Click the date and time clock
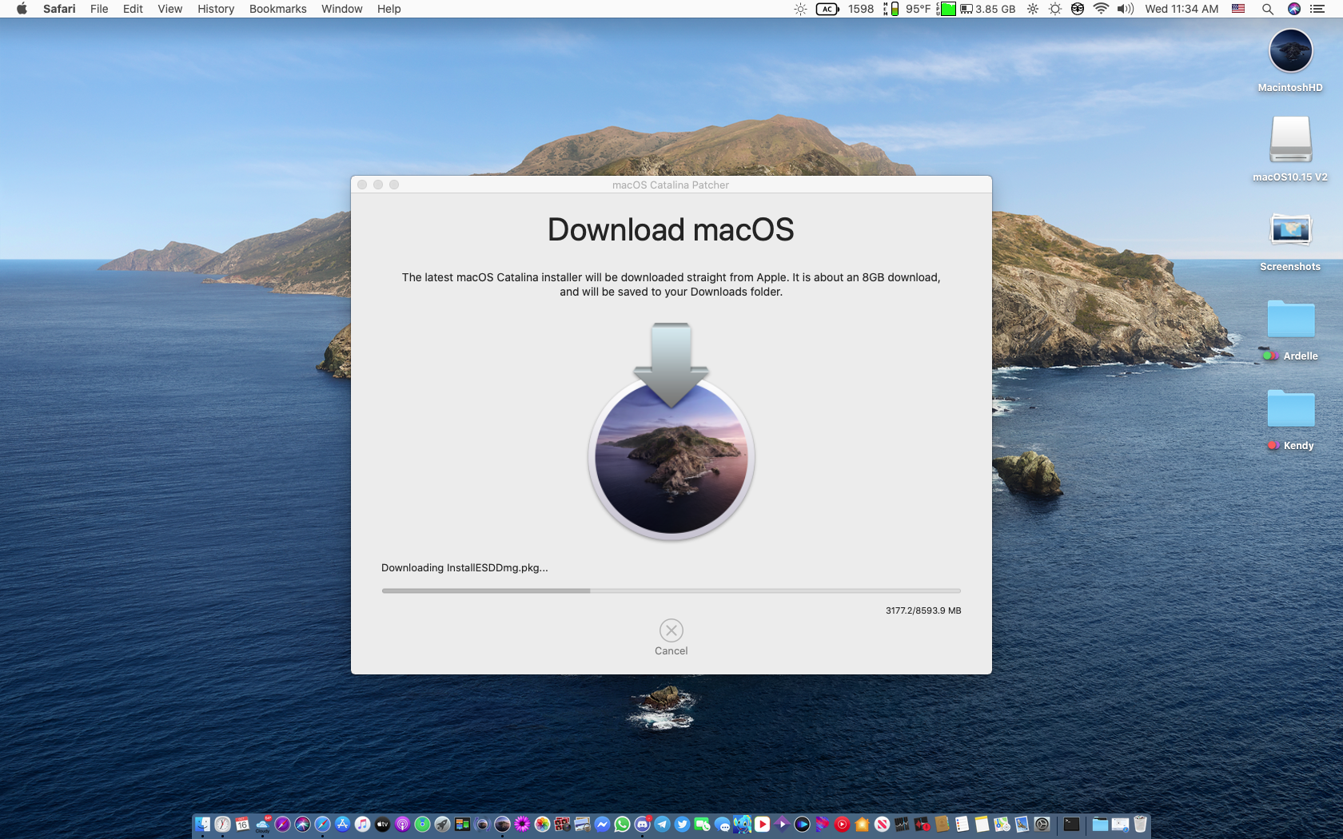Screen dimensions: 1343x839 pos(1182,9)
